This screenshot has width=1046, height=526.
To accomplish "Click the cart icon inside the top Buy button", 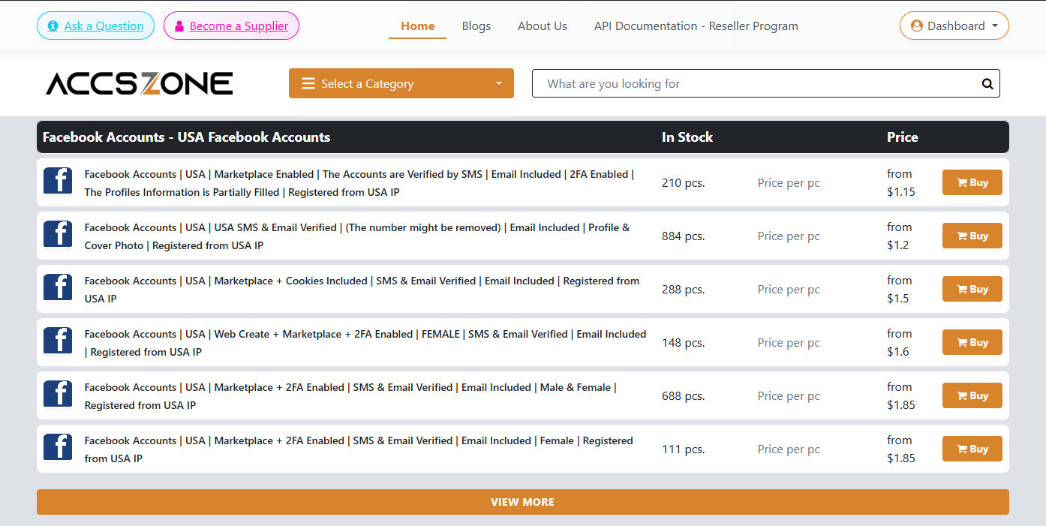I will pos(963,182).
